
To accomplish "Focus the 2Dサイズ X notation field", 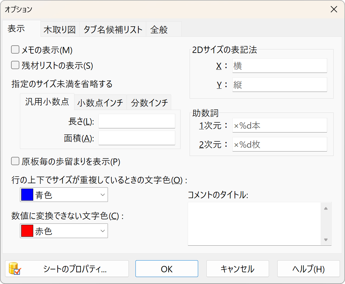I will point(279,66).
